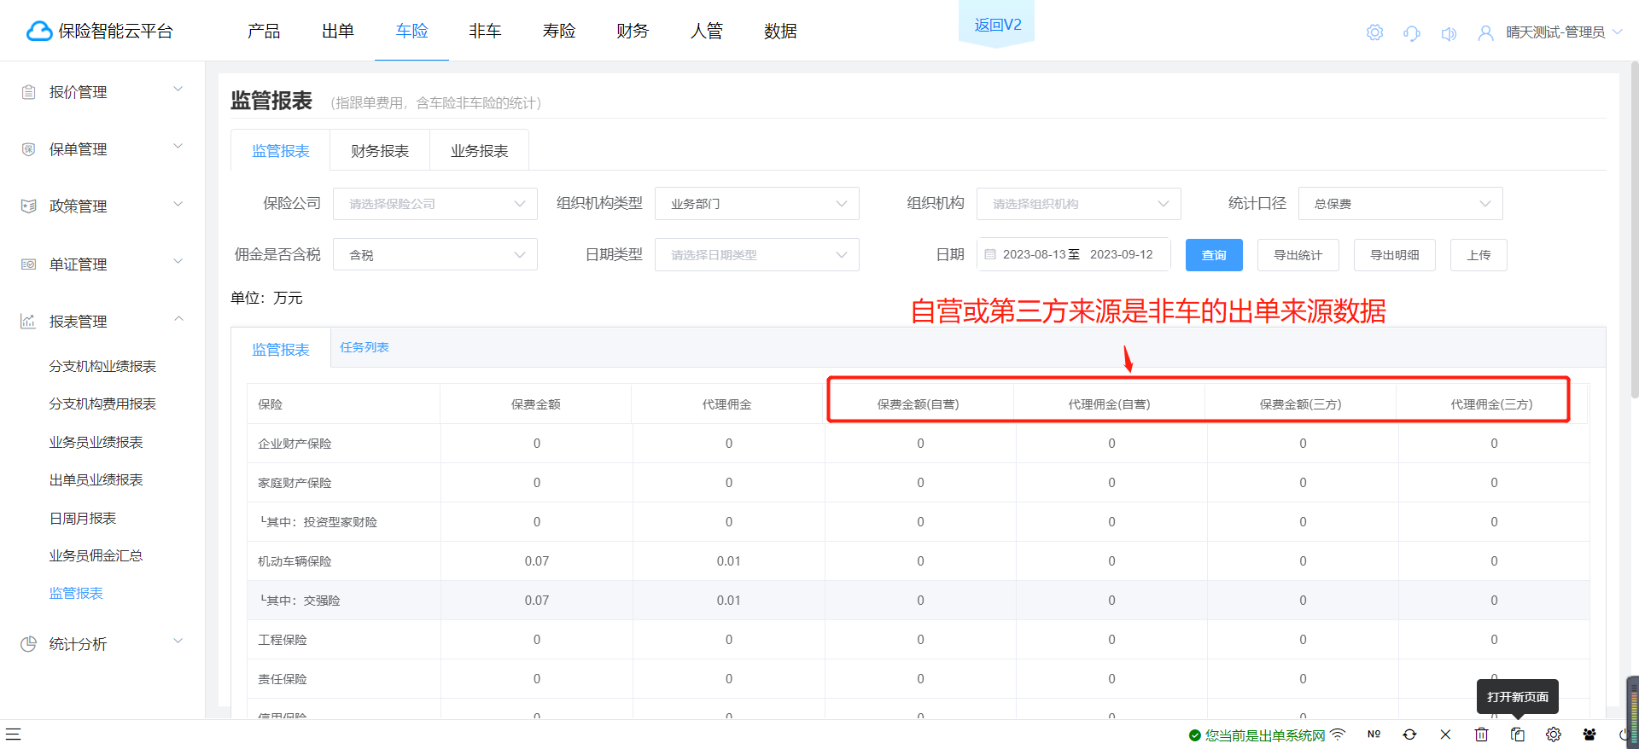Open the 组织机构类型 dropdown

[757, 204]
